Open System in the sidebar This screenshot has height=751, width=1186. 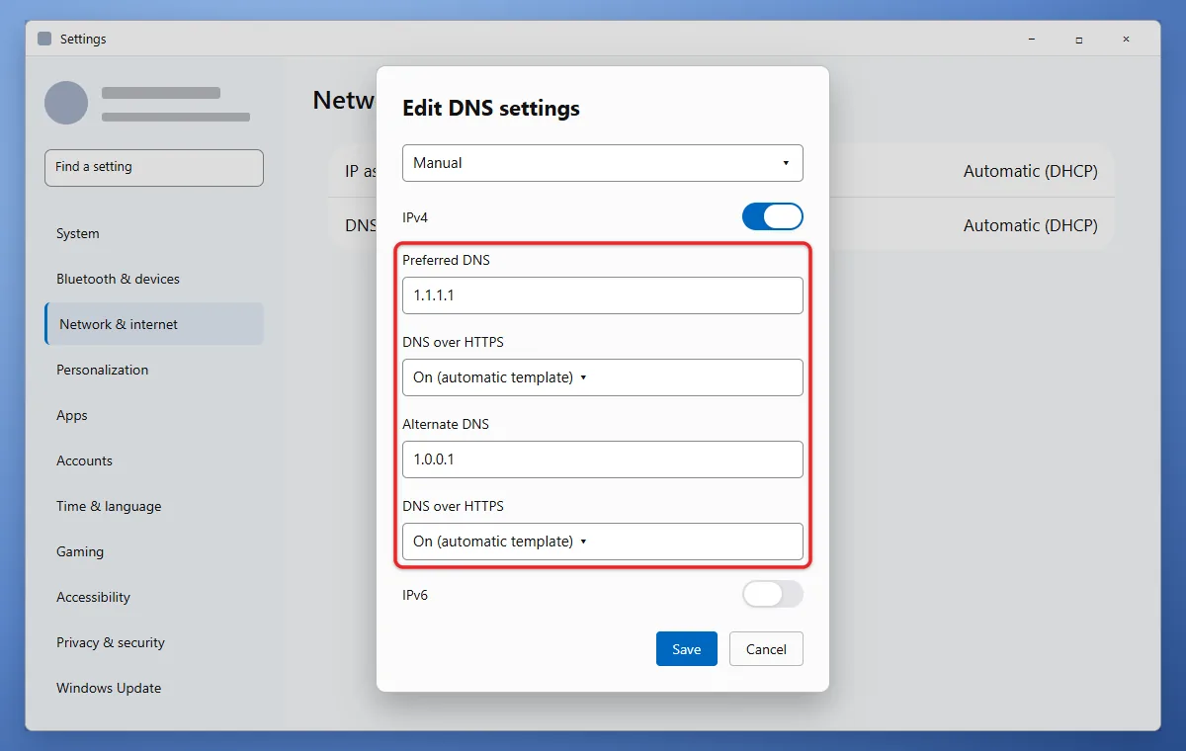coord(154,234)
